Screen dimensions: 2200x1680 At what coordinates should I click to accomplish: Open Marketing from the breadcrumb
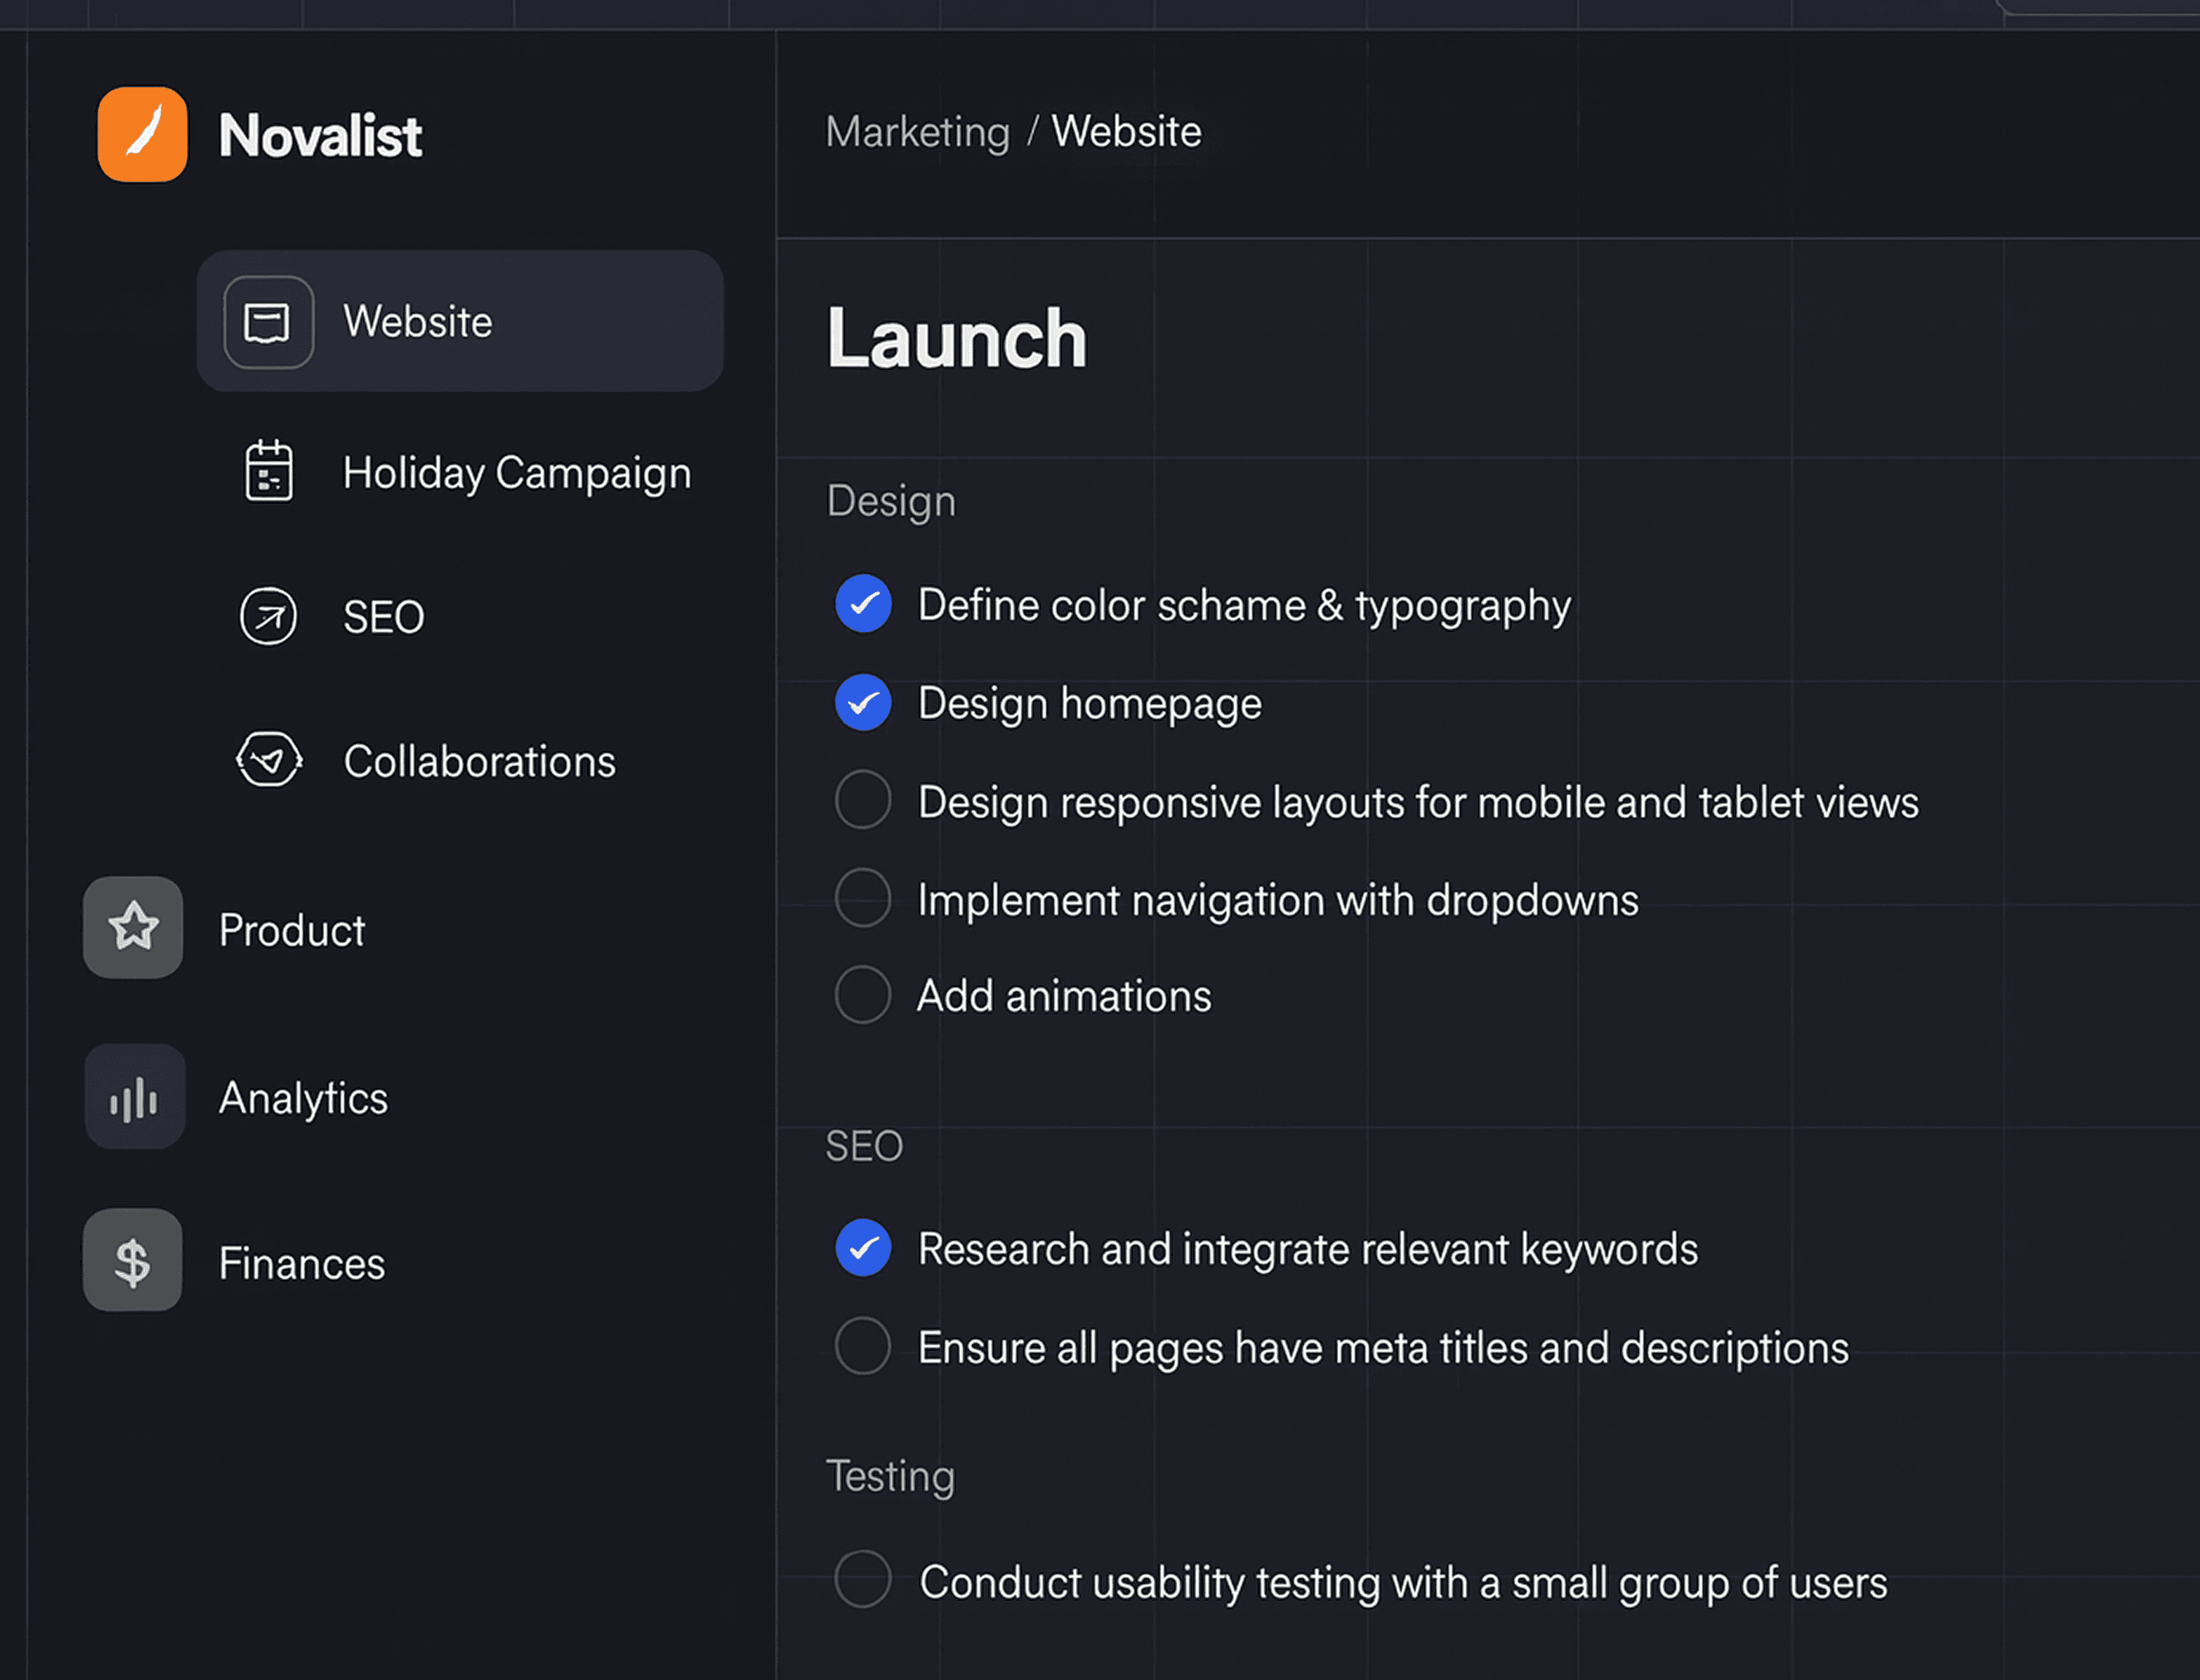point(917,131)
